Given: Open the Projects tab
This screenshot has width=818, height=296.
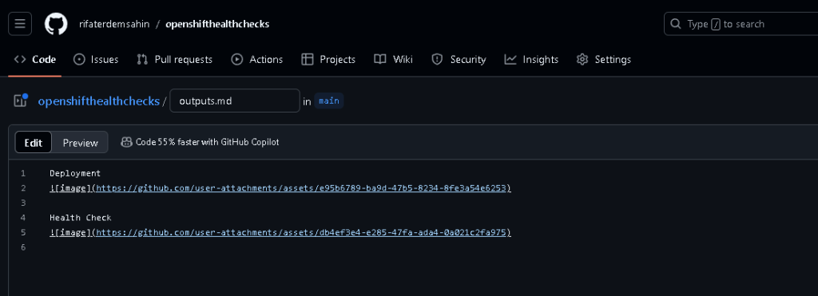Looking at the screenshot, I should coord(328,59).
